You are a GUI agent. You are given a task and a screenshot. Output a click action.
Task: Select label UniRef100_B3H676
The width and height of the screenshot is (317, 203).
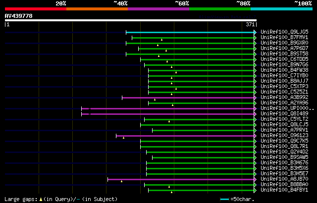(x=284, y=163)
